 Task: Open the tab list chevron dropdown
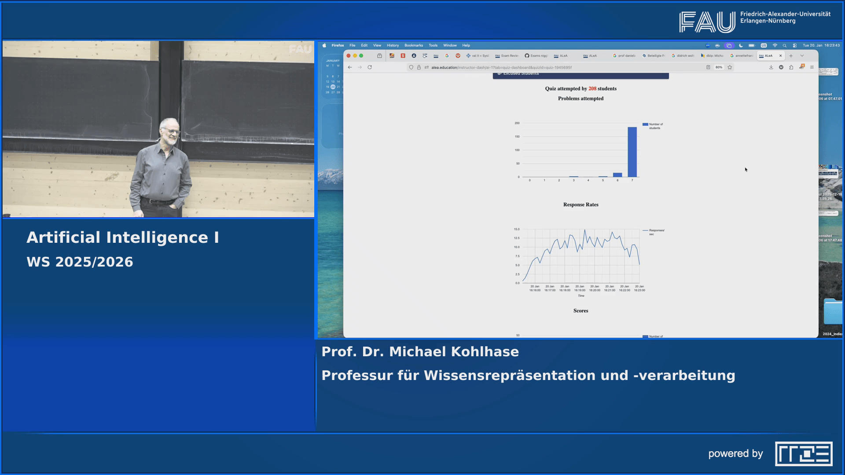click(x=802, y=56)
